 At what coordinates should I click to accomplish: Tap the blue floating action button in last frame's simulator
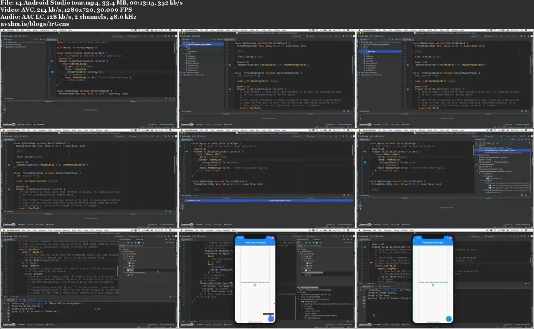[x=449, y=319]
